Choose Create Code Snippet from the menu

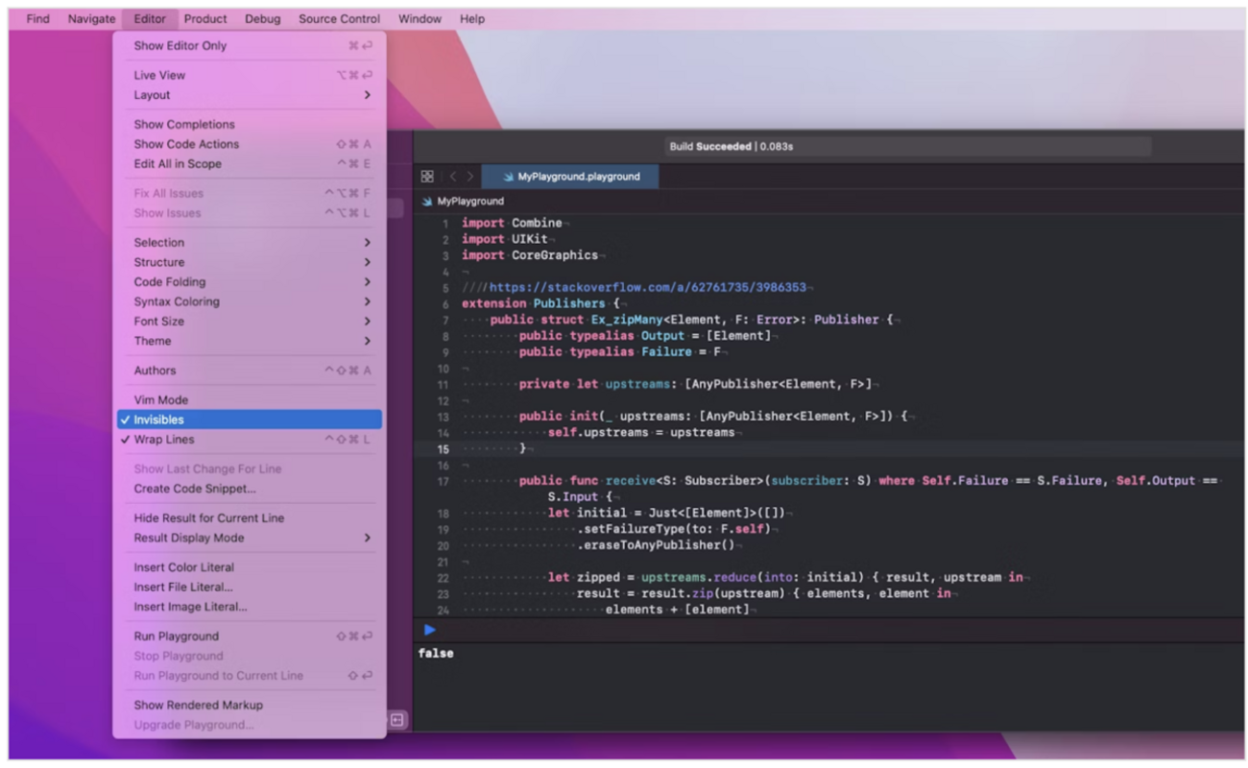pos(202,489)
